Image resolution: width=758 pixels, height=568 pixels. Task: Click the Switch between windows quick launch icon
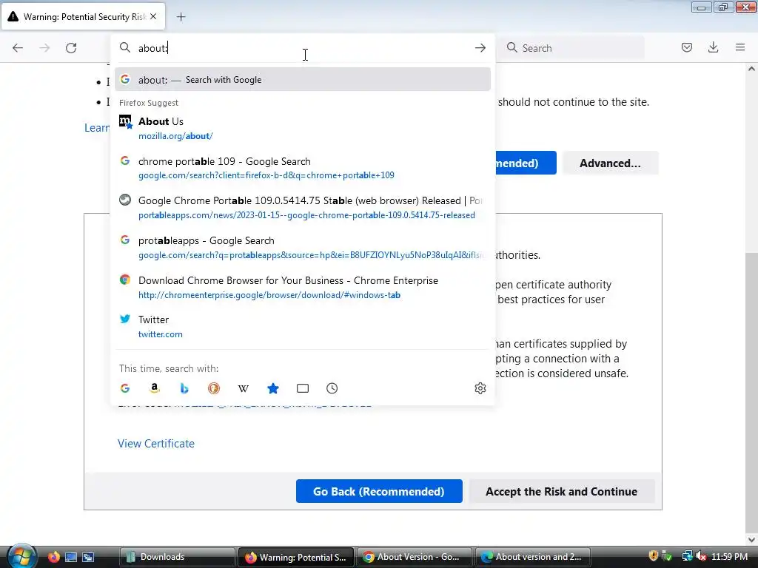coord(88,557)
